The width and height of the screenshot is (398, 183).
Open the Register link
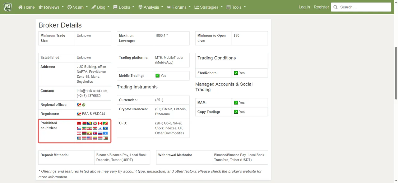click(321, 7)
